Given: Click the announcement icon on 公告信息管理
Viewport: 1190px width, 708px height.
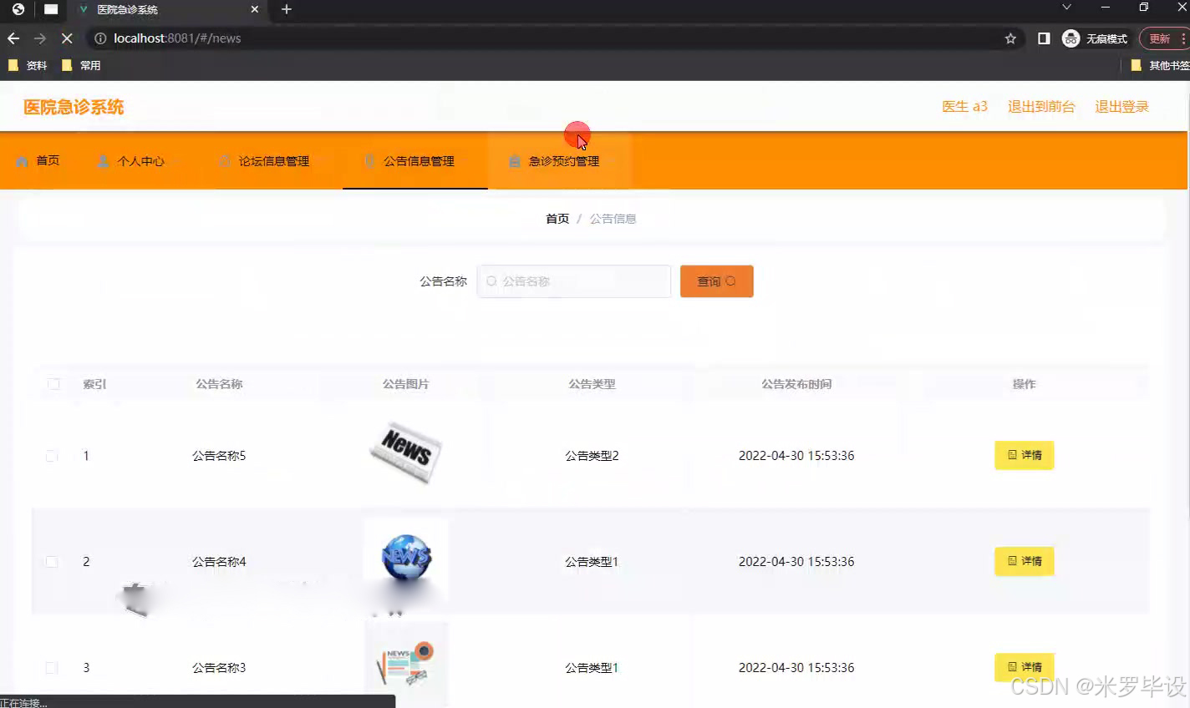Looking at the screenshot, I should [368, 160].
